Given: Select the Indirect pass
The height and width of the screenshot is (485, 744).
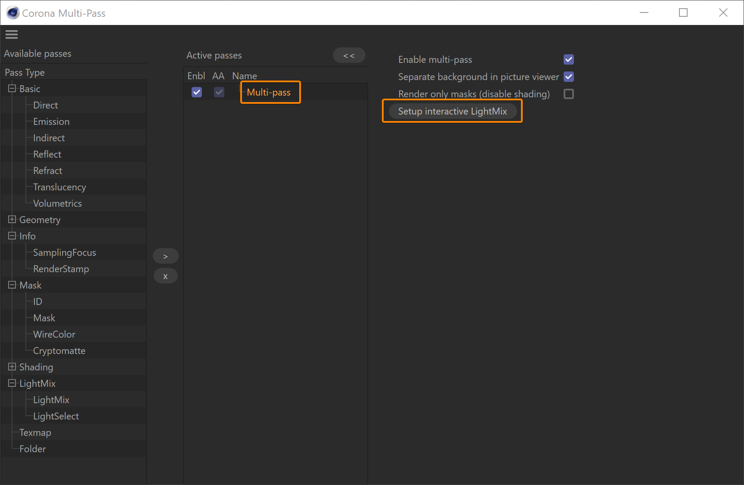Looking at the screenshot, I should 49,138.
